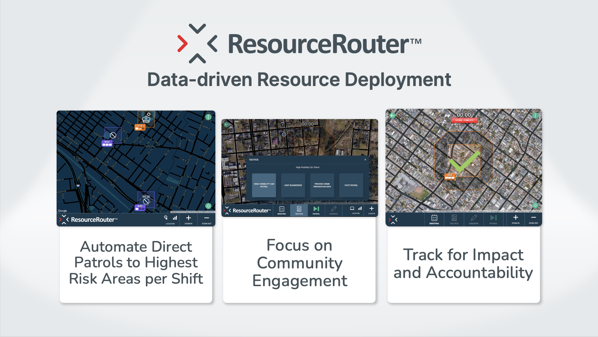This screenshot has width=598, height=337.
Task: Select the purple zone 653 marker
Action: coord(107,143)
